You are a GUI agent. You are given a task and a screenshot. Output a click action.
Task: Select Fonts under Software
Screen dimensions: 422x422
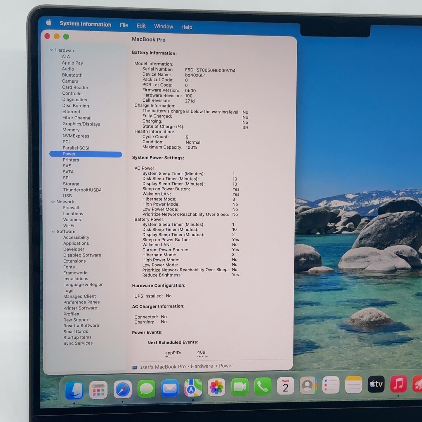pos(69,267)
